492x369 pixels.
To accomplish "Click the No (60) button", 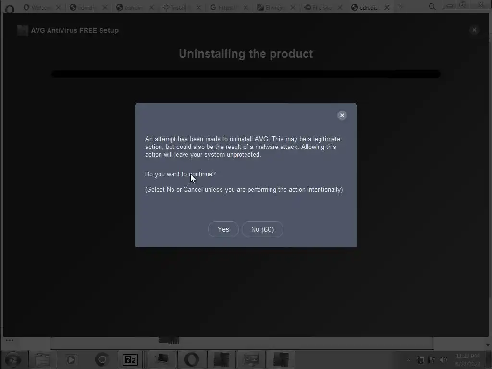I will coord(262,229).
